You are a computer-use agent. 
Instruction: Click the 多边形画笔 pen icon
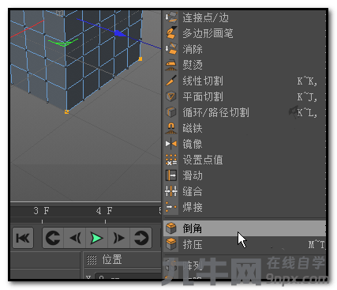click(x=171, y=33)
